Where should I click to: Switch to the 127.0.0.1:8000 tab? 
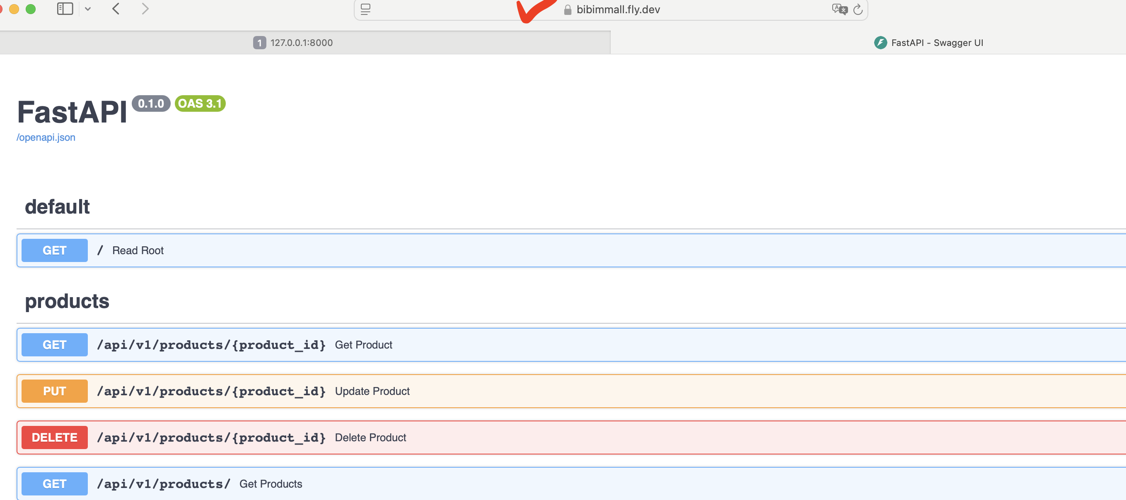pos(302,43)
